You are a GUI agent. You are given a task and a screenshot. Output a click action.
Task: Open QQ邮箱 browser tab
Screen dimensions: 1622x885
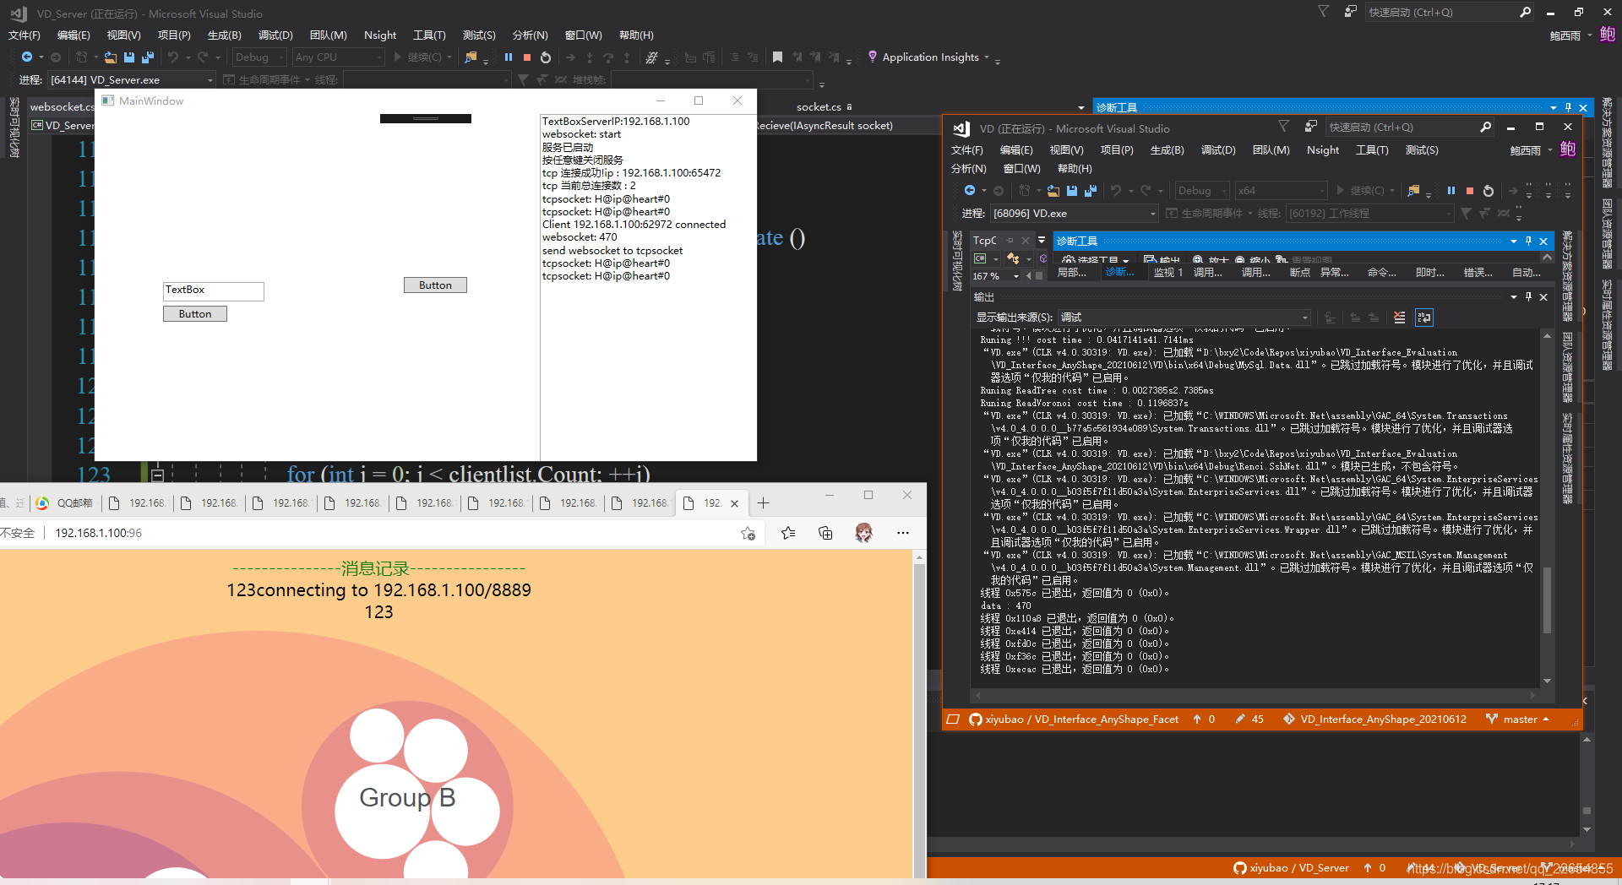point(66,503)
